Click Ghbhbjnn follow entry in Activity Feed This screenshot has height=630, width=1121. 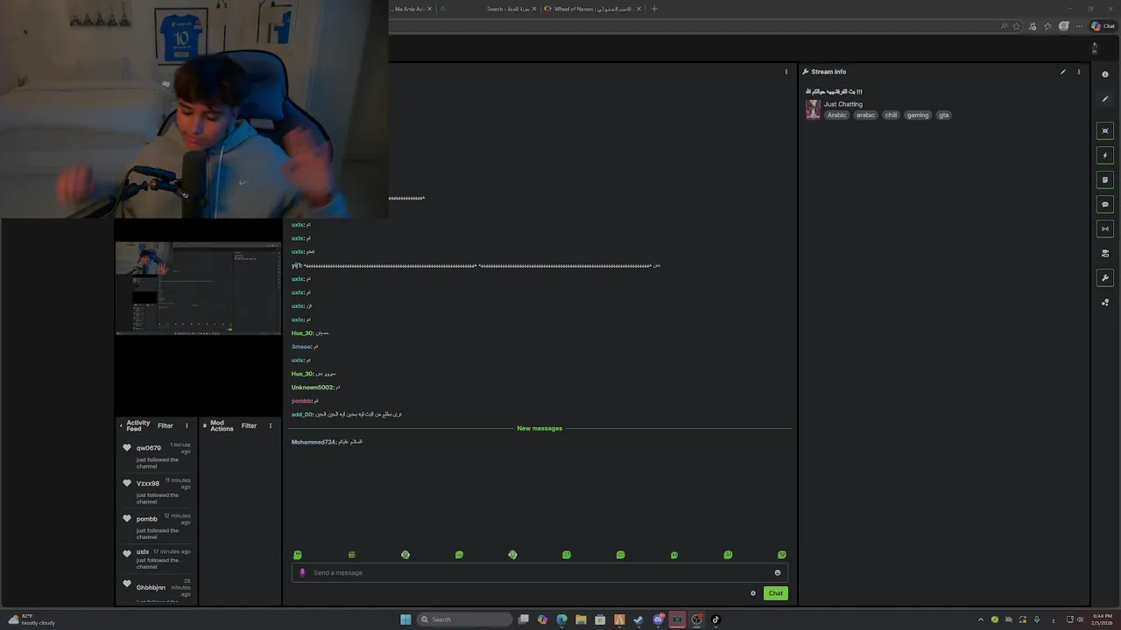coord(157,589)
